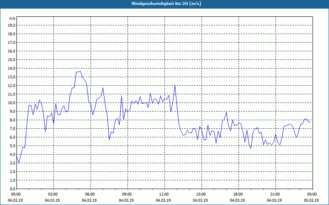Select the y-axis tick "13,0"
Viewport: 329px width, 205px height.
[x=12, y=77]
